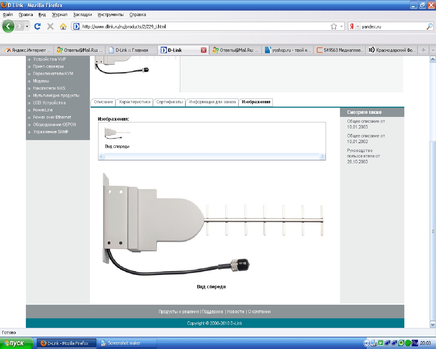Click the D-Link site icon in address bar
This screenshot has width=436, height=349.
tap(77, 26)
